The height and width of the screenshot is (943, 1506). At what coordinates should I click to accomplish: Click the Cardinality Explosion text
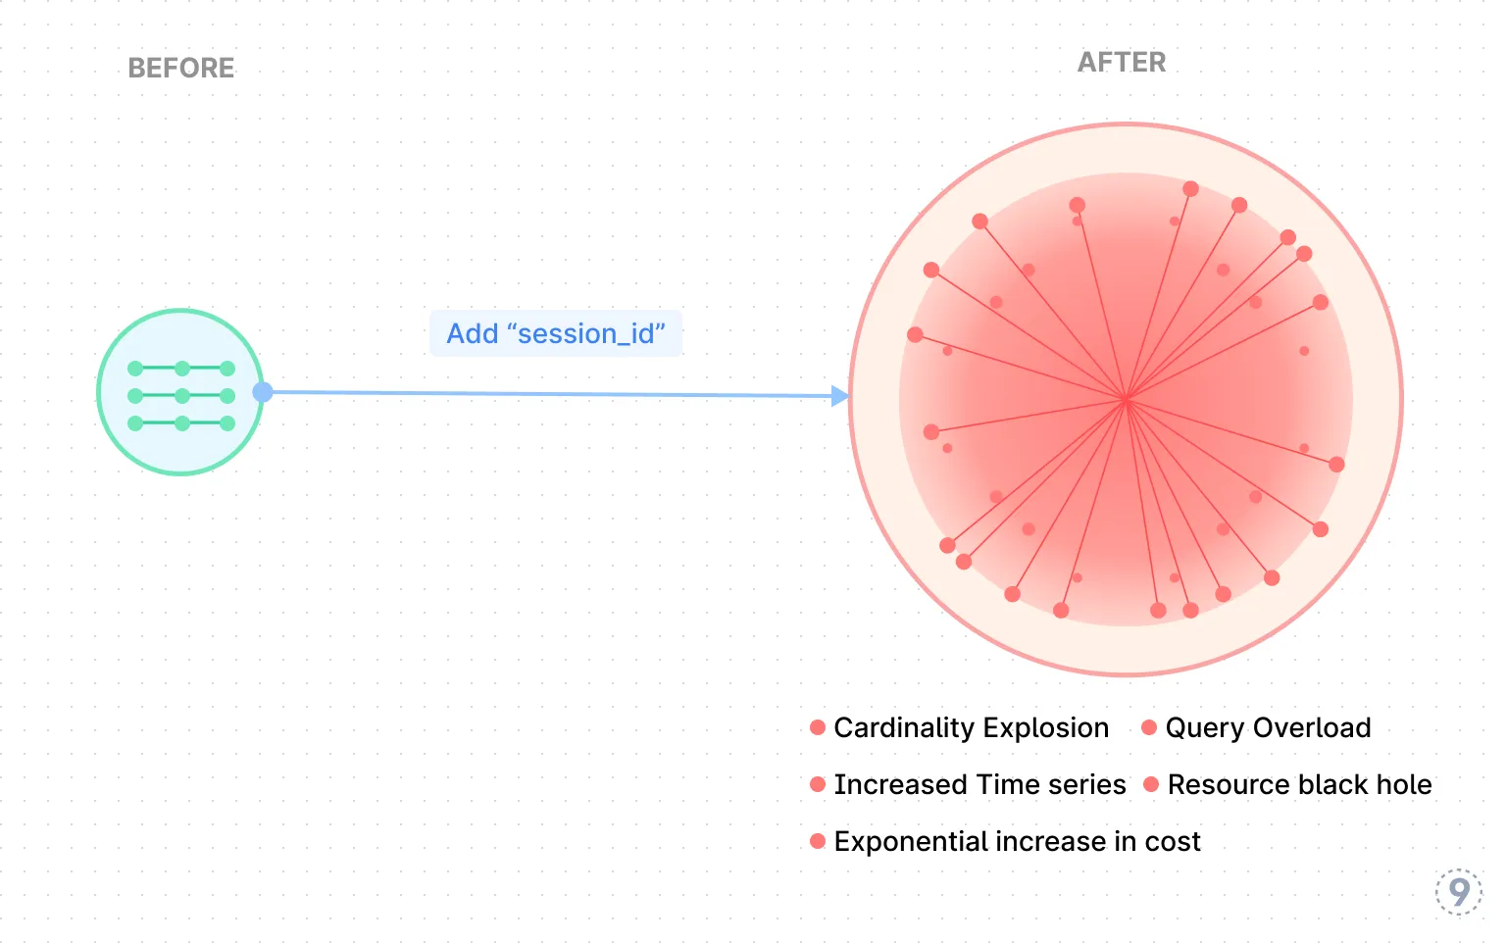pos(971,727)
